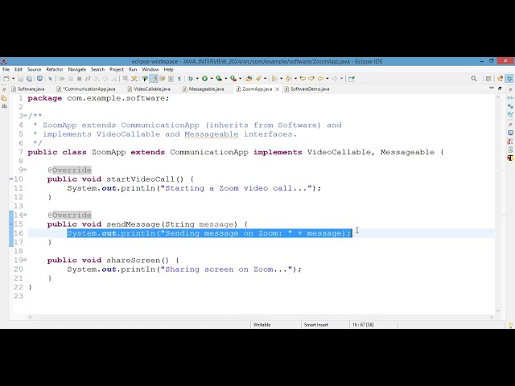The height and width of the screenshot is (386, 515).
Task: Open the Back history dropdown arrow
Action: [328, 79]
